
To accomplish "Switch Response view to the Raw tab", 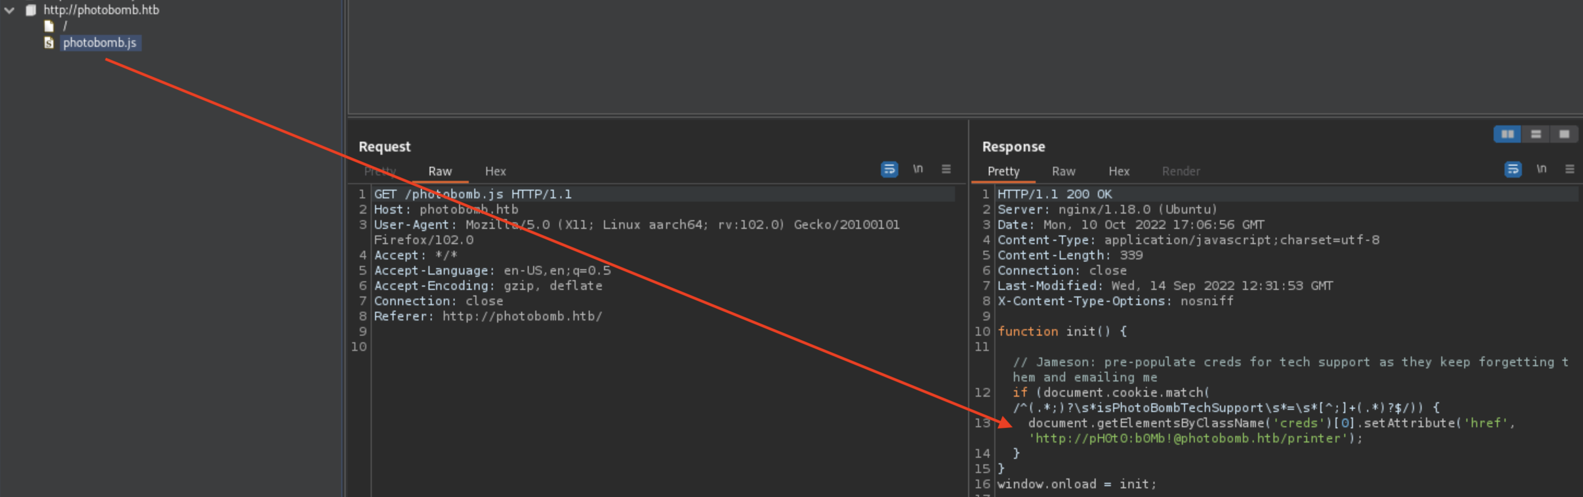I will click(x=1063, y=172).
